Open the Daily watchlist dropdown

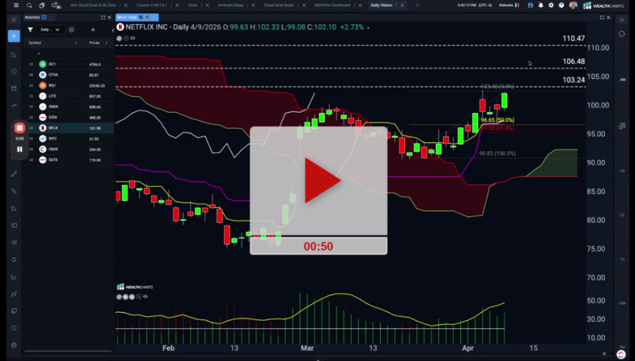click(x=50, y=29)
